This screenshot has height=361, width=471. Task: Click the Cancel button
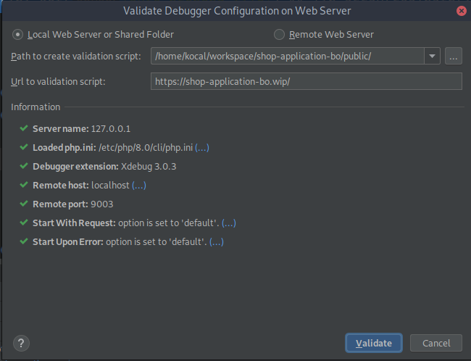coord(435,343)
